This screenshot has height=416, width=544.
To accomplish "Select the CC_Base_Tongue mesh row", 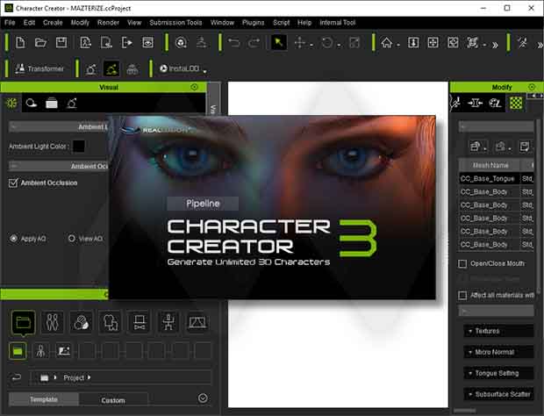I will pyautogui.click(x=496, y=179).
